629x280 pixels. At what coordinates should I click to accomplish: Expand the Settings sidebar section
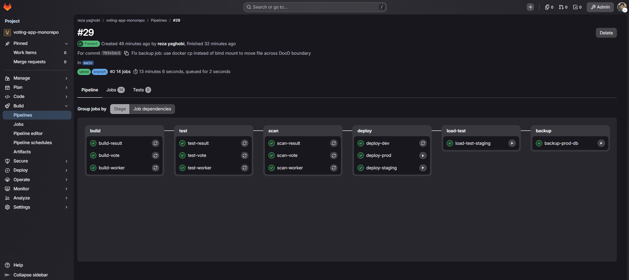37,207
